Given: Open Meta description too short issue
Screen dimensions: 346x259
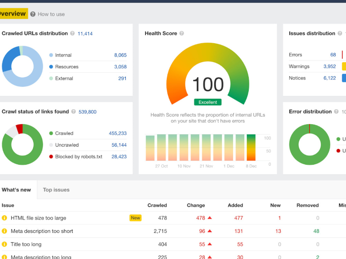Looking at the screenshot, I should point(42,231).
